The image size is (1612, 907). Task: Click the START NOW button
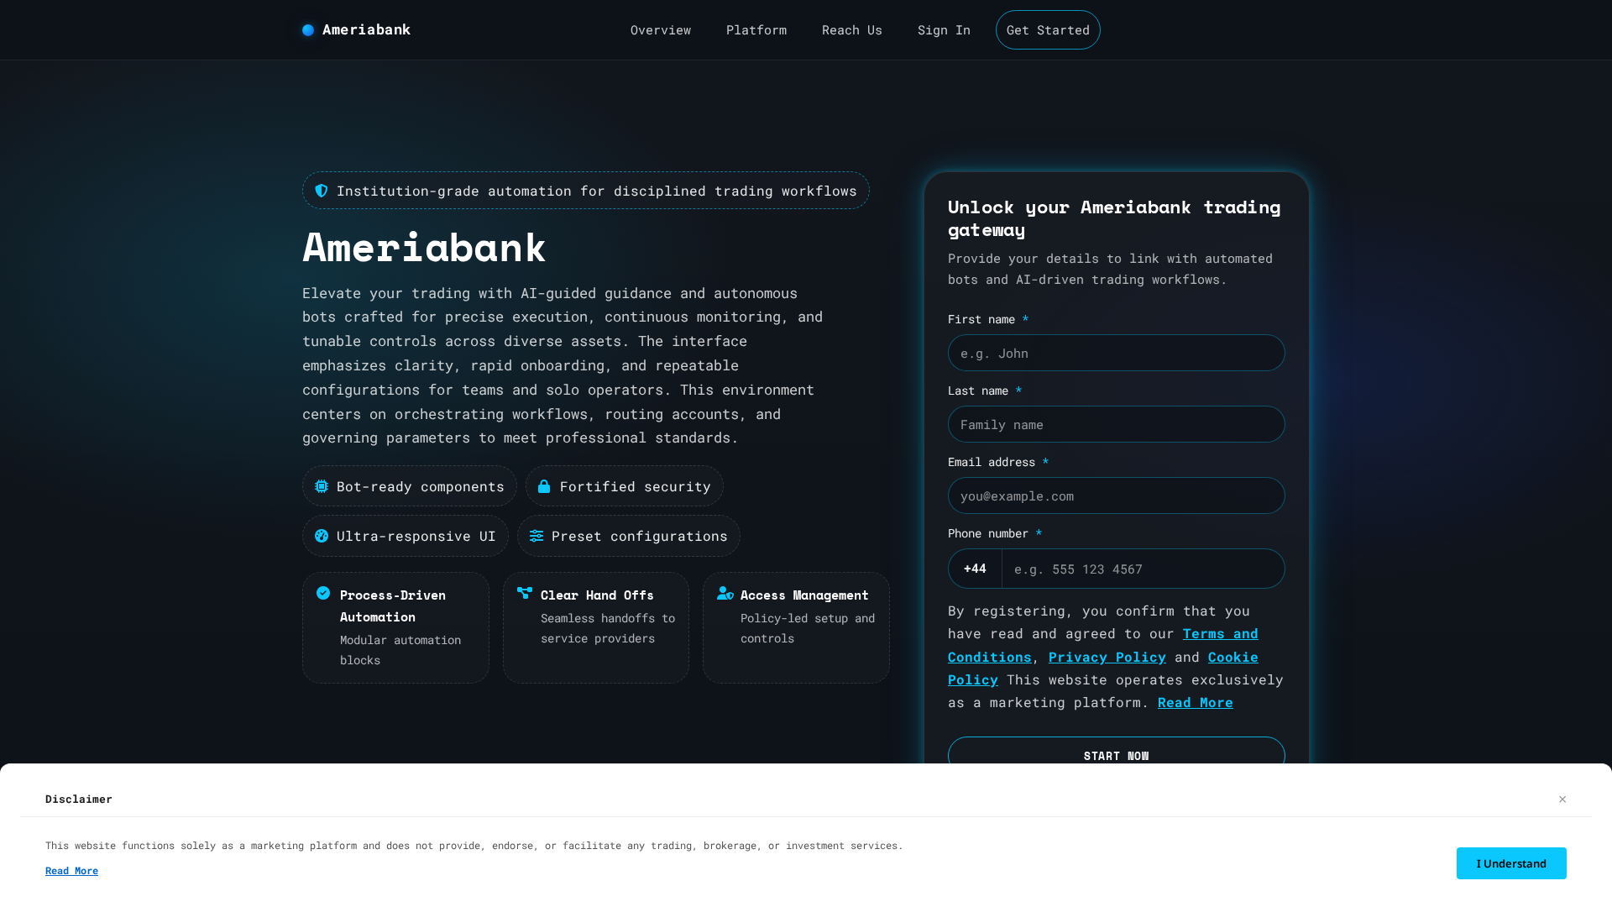click(1116, 755)
